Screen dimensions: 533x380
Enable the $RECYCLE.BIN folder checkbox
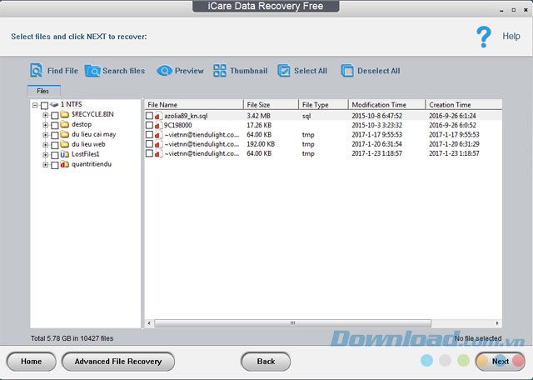55,114
